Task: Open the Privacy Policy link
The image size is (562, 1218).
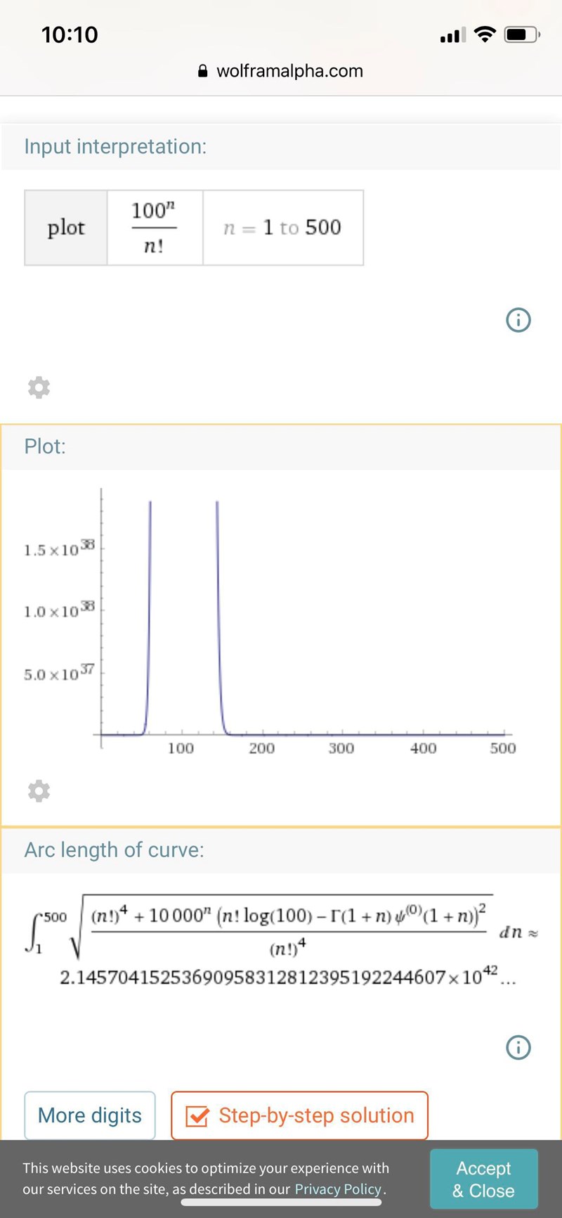Action: [x=338, y=1189]
